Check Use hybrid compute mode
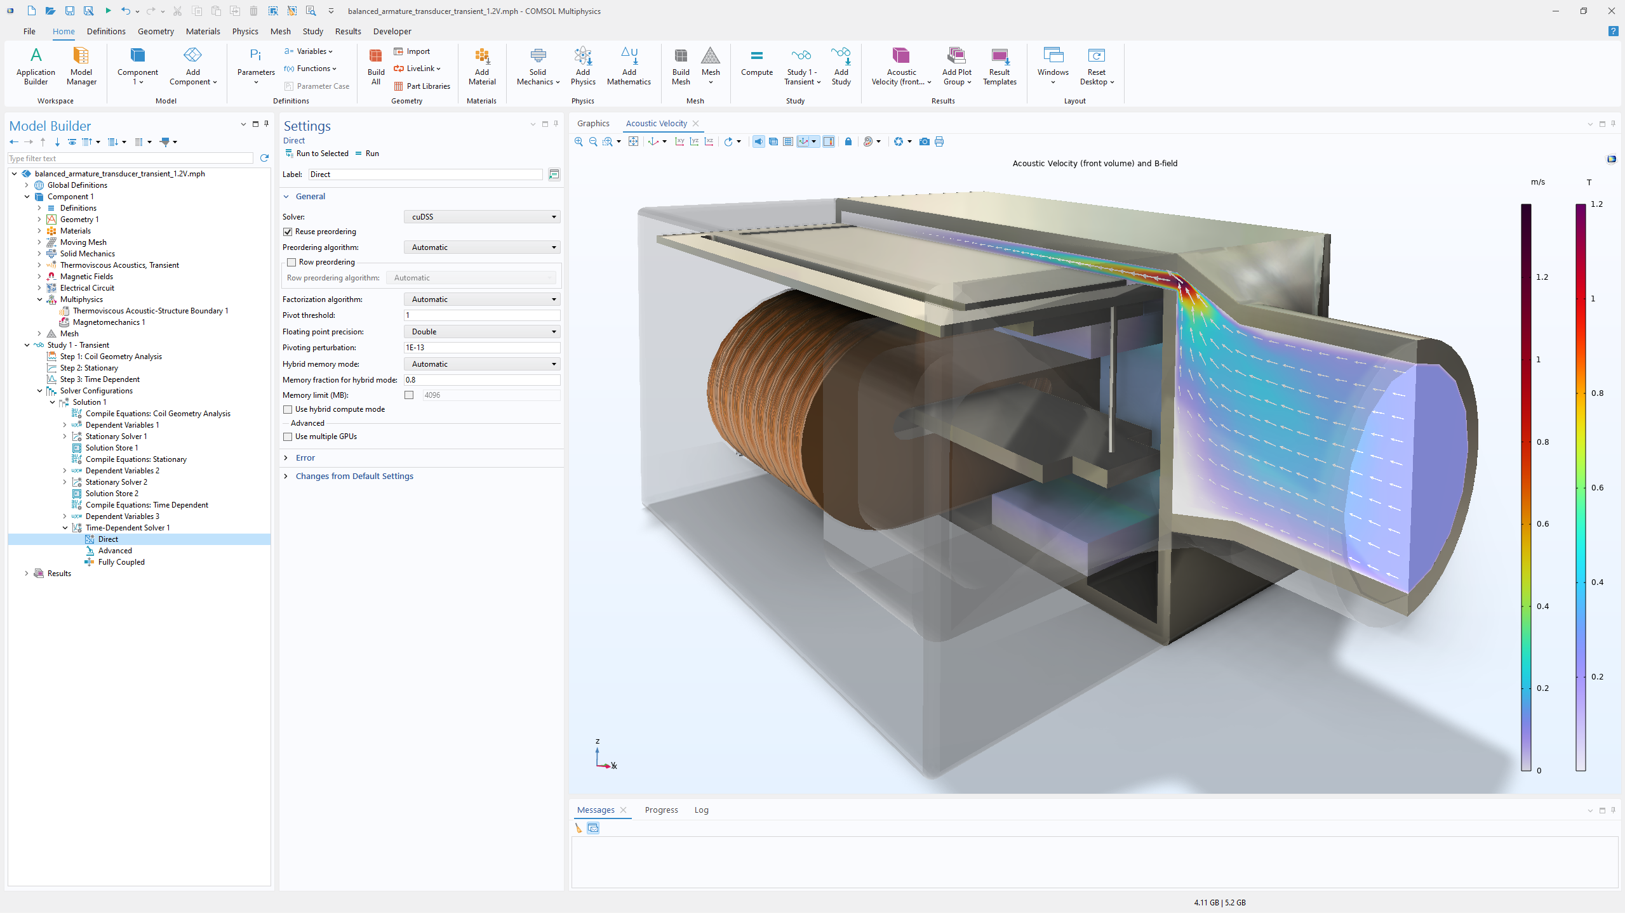The image size is (1625, 913). tap(288, 409)
